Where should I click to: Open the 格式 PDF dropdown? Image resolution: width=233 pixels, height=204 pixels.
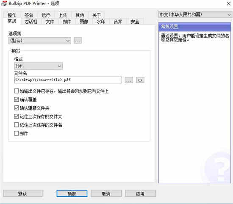38,66
